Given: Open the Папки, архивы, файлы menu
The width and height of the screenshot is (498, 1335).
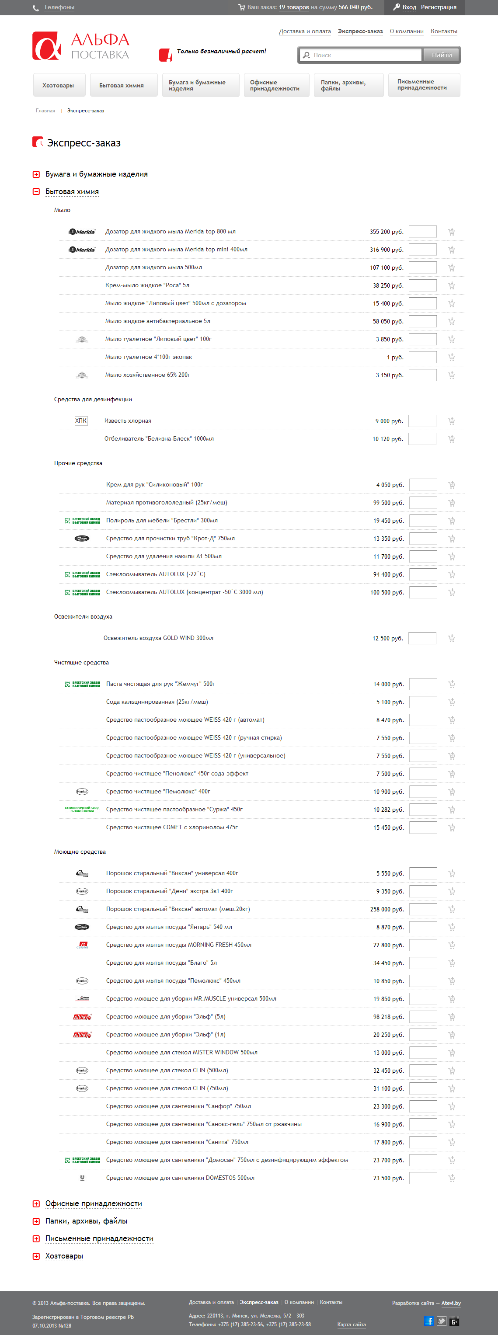Looking at the screenshot, I should (349, 86).
